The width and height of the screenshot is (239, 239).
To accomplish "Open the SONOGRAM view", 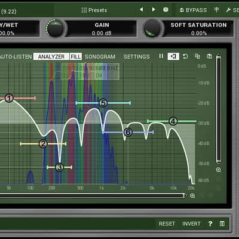I will click(x=100, y=57).
